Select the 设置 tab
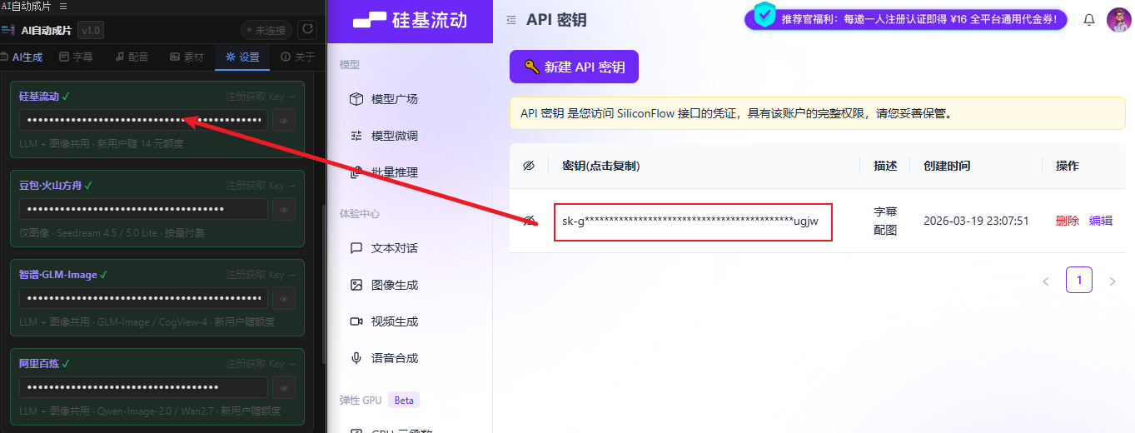Viewport: 1135px width, 433px height. coord(242,57)
